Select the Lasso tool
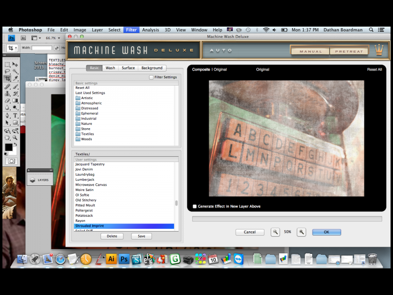Image resolution: width=393 pixels, height=295 pixels. point(7,72)
